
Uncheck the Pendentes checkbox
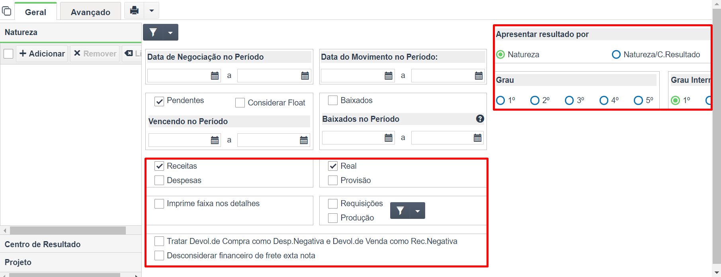[159, 101]
